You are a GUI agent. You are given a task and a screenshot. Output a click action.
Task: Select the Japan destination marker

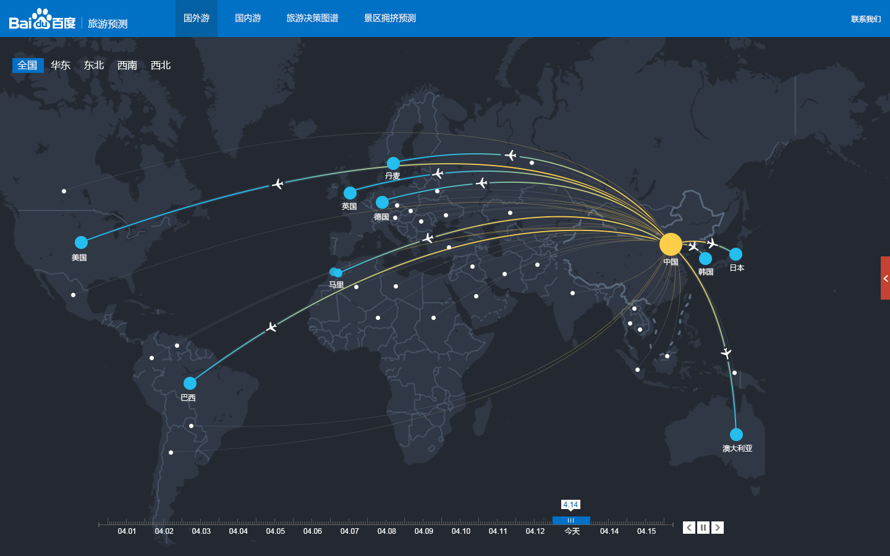click(x=735, y=254)
